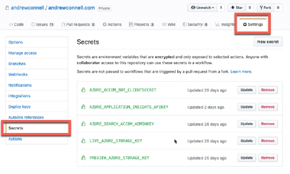Image resolution: width=290 pixels, height=174 pixels.
Task: Open the Insights tab
Action: point(225,24)
